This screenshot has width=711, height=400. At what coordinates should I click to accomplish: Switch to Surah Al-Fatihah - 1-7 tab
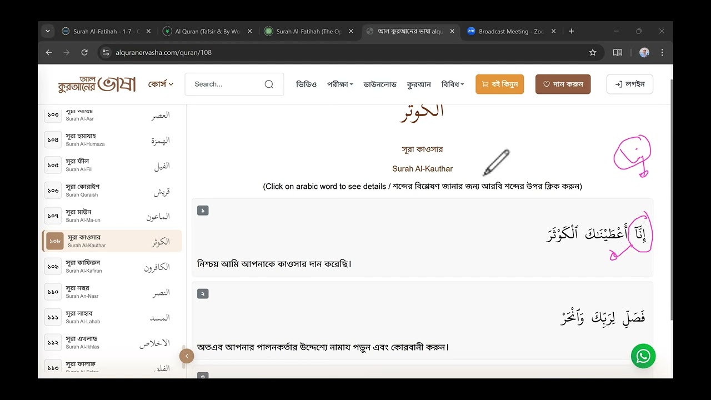[106, 32]
